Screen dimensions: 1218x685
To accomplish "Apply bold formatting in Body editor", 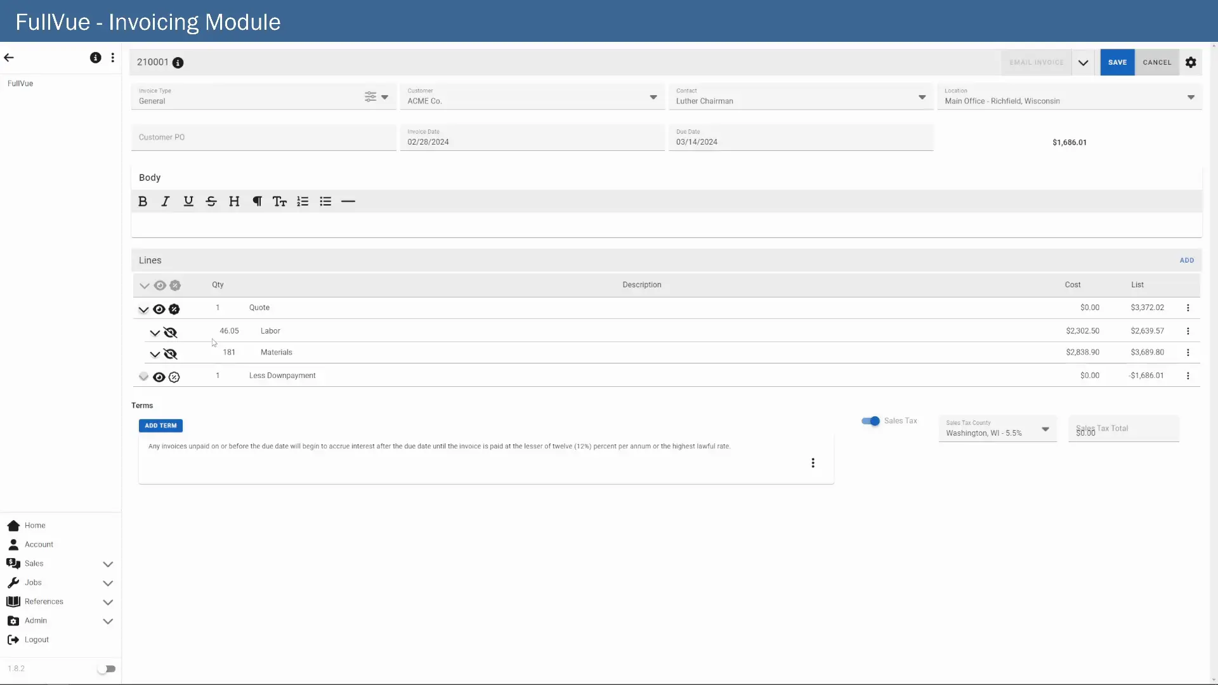I will click(143, 202).
